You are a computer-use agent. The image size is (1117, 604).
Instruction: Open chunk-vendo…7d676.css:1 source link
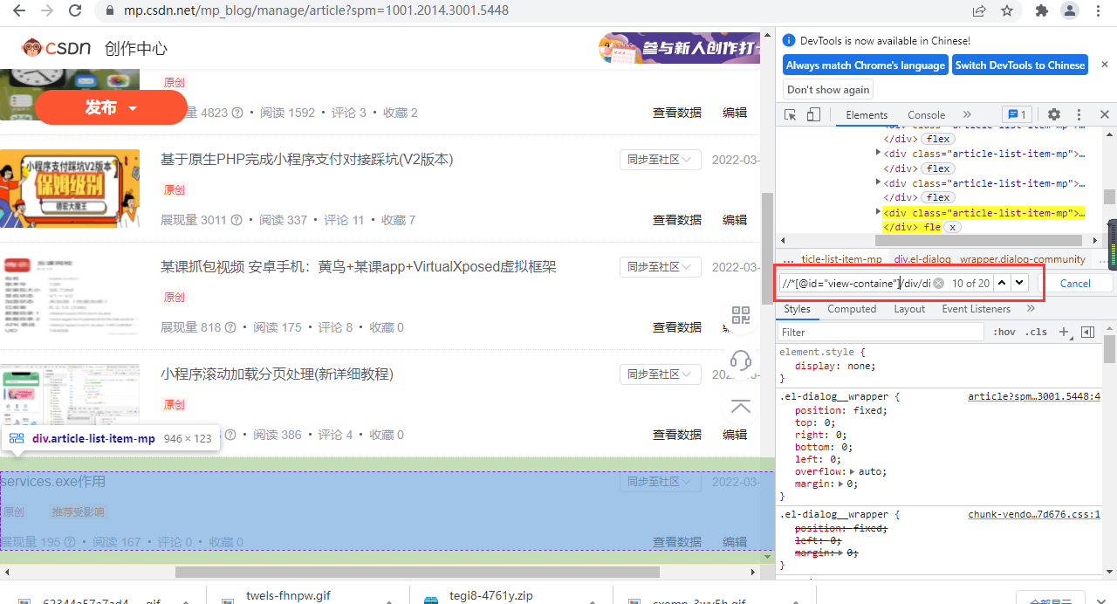pos(1034,514)
